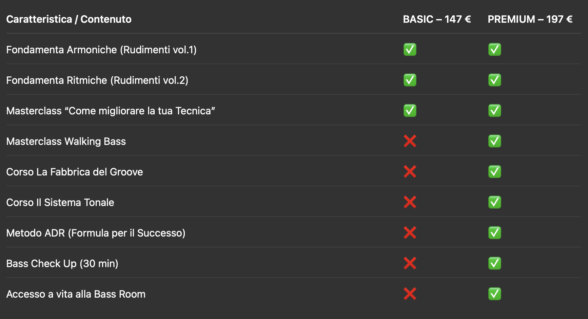Click the Corso La Fabbrica del Groove label
This screenshot has width=588, height=319.
(x=75, y=172)
